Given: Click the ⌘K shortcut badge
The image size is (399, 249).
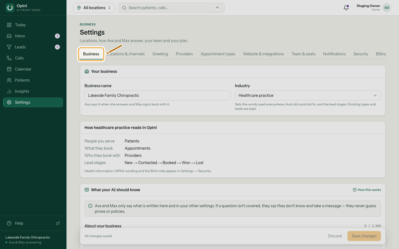Looking at the screenshot, I should tap(218, 8).
